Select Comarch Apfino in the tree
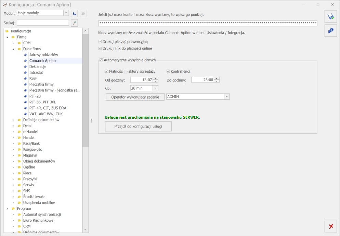340x236 pixels. [x=42, y=61]
